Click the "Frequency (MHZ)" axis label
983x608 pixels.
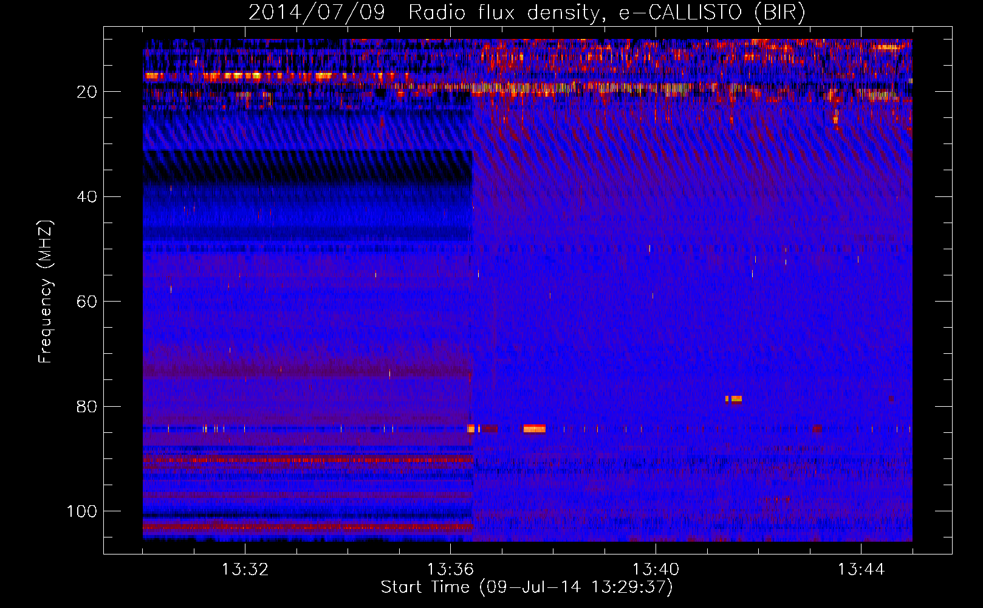tap(46, 292)
